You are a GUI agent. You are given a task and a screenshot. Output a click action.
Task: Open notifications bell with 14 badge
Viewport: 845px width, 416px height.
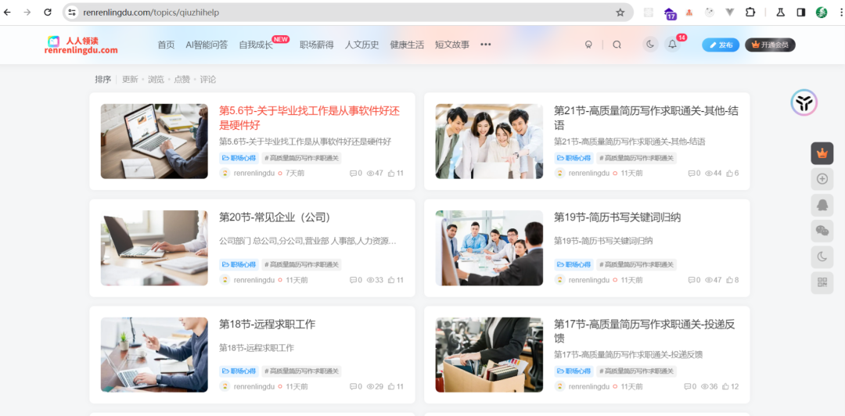673,45
